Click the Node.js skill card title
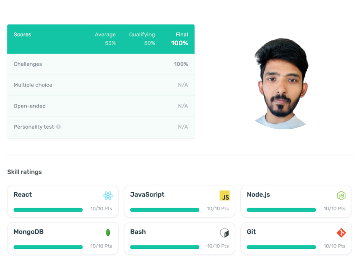This screenshot has height=272, width=362. click(258, 194)
